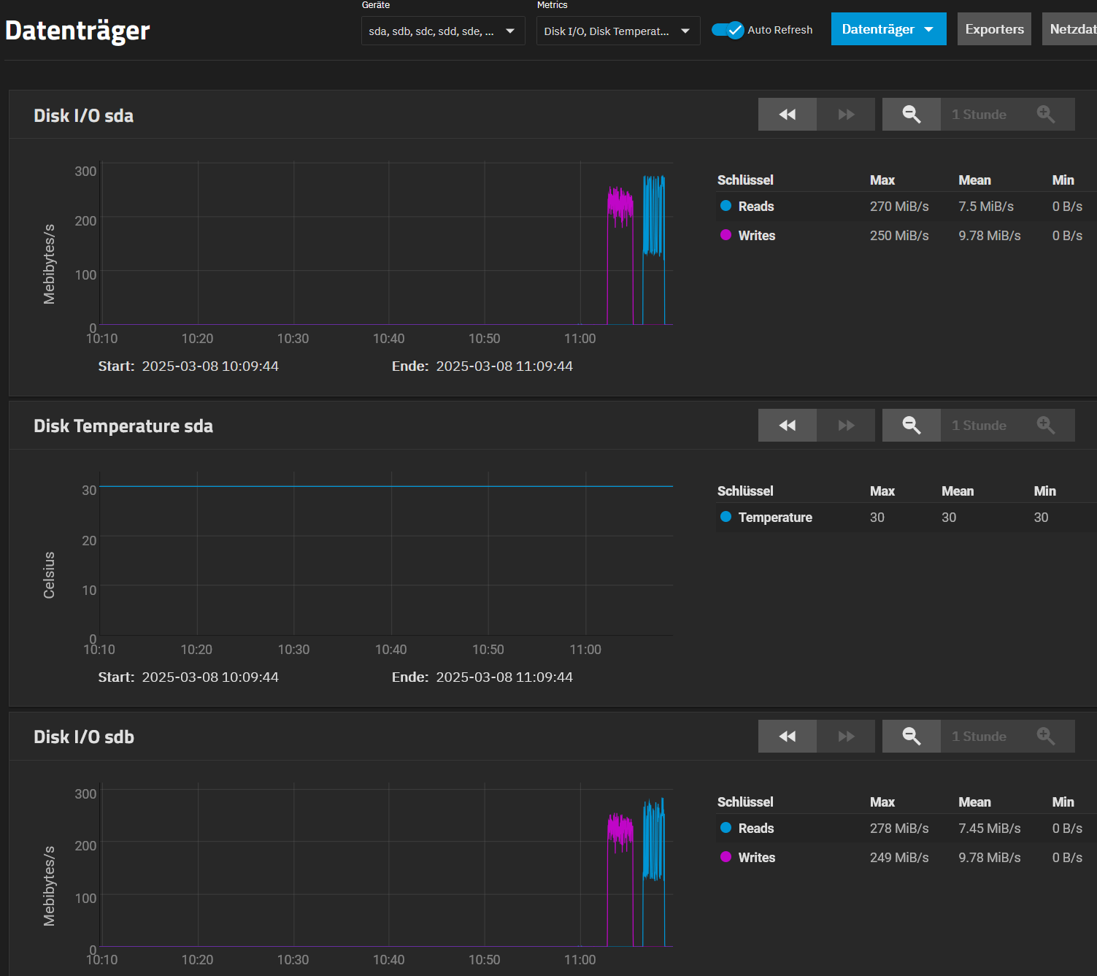Click the 1 Stunde time range label

[979, 114]
